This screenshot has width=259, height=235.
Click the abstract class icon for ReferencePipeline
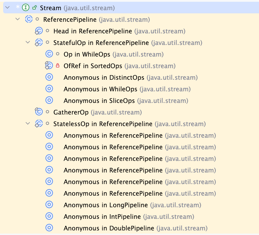point(29,19)
